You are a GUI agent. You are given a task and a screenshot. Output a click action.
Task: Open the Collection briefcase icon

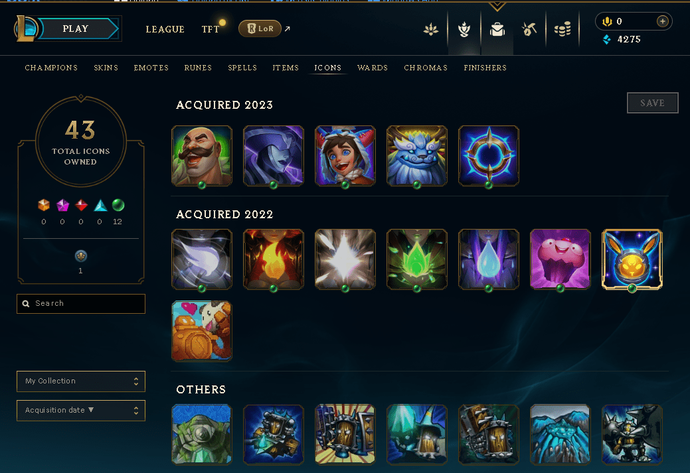(497, 29)
